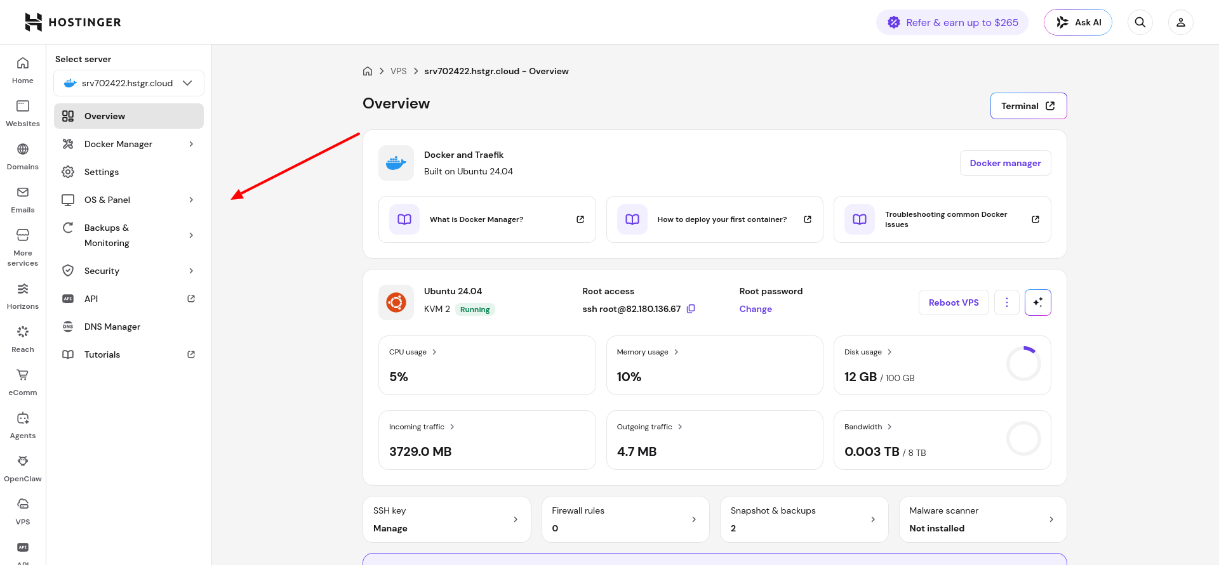The width and height of the screenshot is (1219, 565).
Task: Expand the OS & Panel submenu
Action: [191, 200]
